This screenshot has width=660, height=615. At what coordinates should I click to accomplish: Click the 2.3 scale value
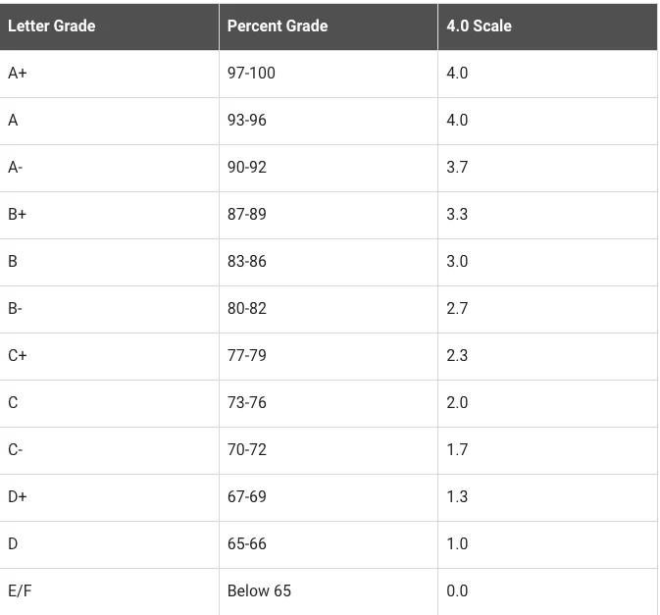pos(457,356)
